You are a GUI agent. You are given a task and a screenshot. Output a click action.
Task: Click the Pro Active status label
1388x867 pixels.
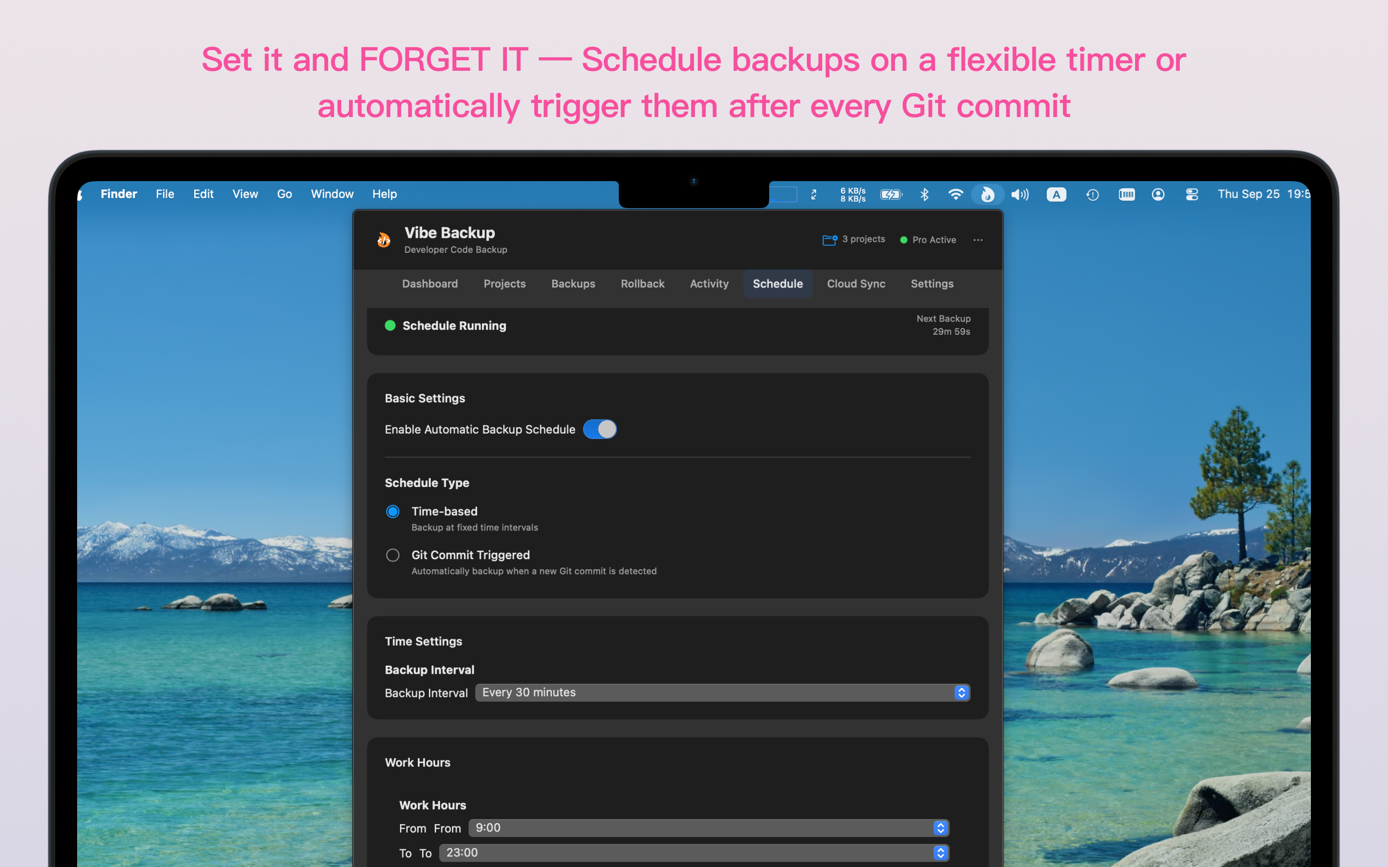[933, 240]
